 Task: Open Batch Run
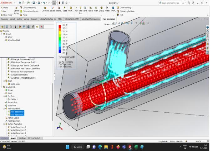click(80, 10)
